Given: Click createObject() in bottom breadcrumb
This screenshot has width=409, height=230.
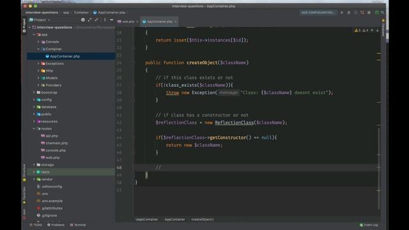Looking at the screenshot, I should point(203,220).
